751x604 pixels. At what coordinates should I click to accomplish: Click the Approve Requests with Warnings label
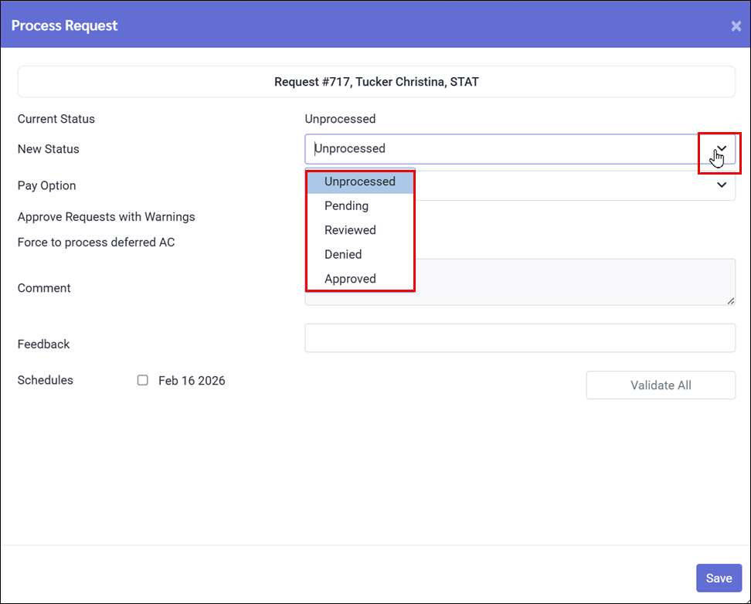[106, 217]
